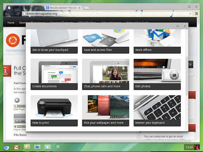Play the podcast audio in browser page

[17, 100]
